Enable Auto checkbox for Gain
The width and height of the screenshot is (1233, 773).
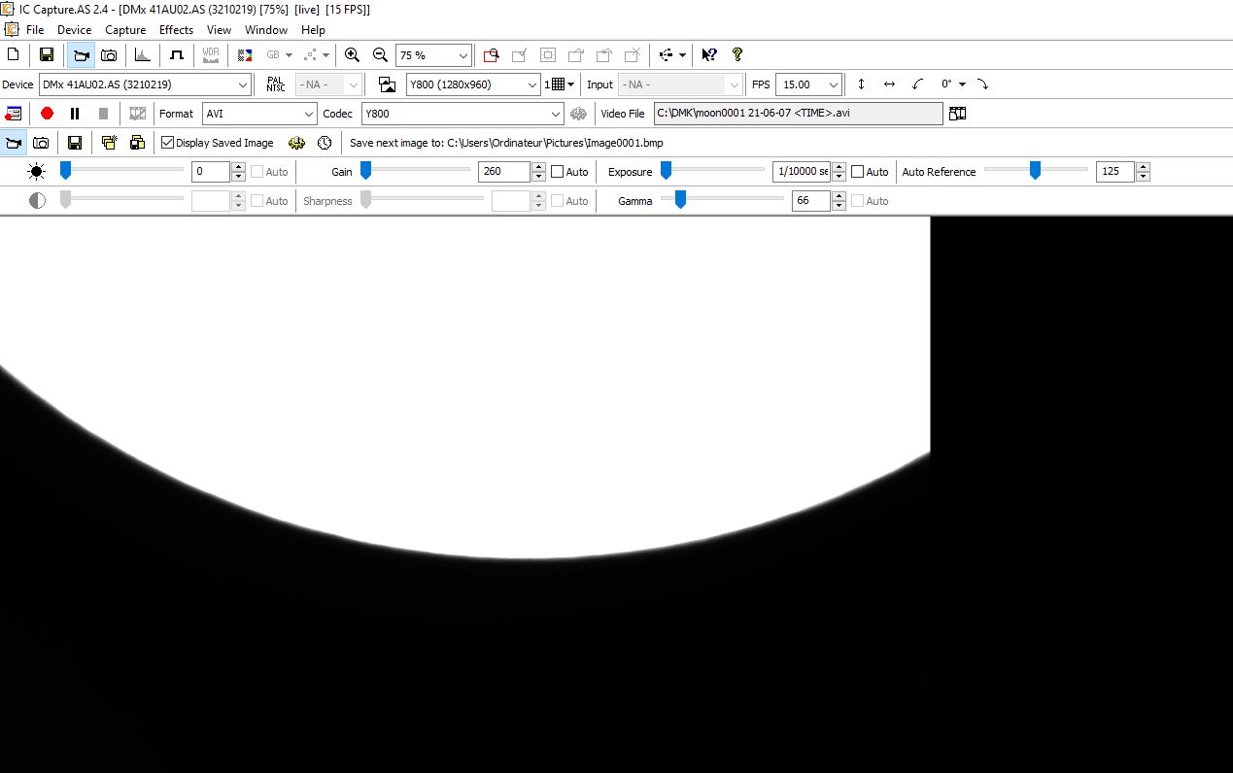tap(557, 172)
